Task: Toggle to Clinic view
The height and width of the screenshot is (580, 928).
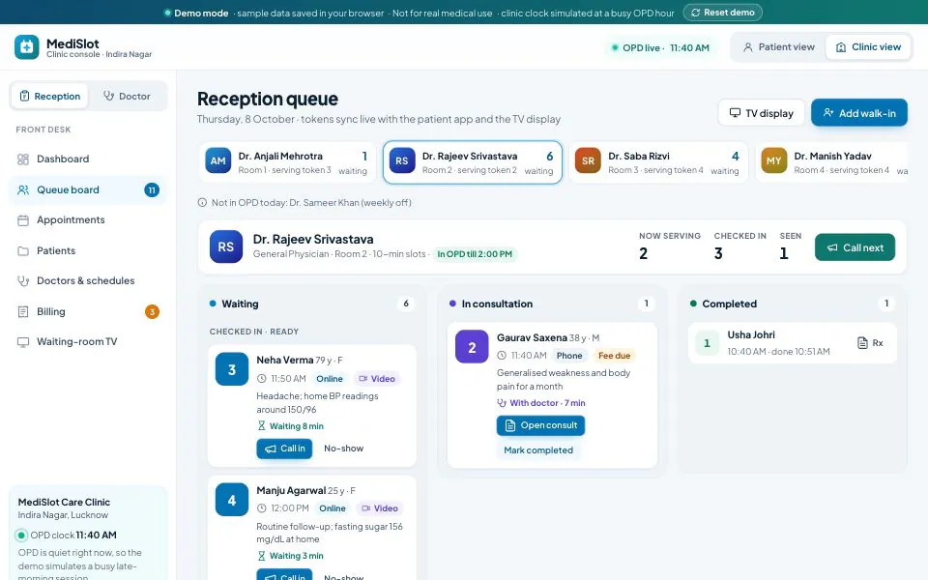Action: tap(869, 47)
